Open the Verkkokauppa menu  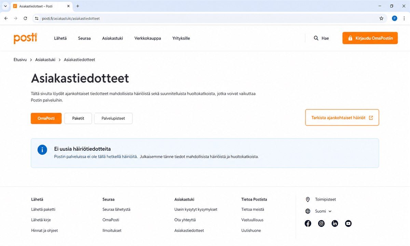(x=148, y=38)
